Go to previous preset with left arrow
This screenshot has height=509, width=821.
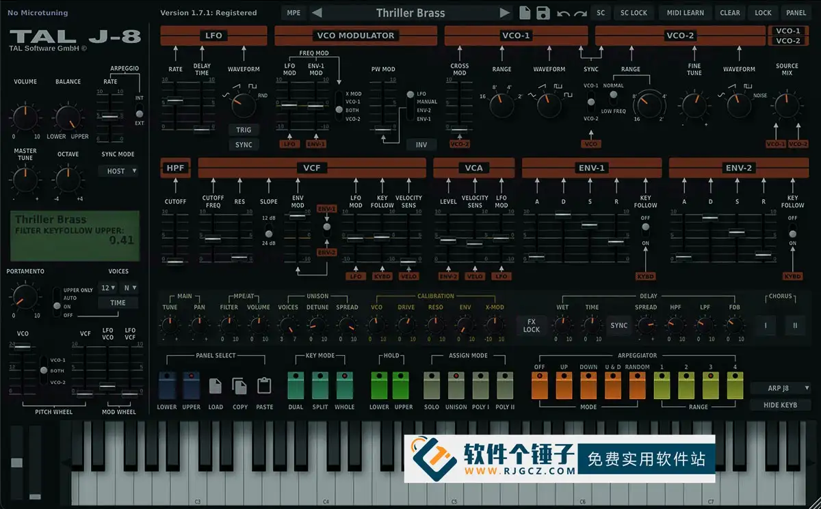pyautogui.click(x=316, y=12)
